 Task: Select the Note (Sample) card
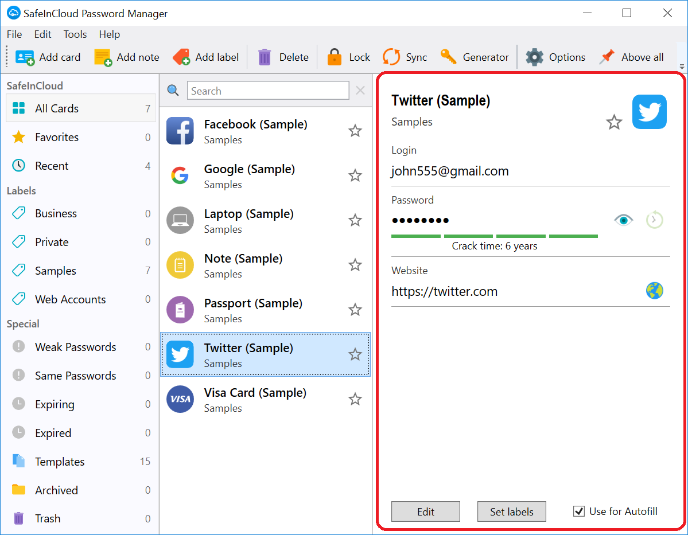point(266,265)
